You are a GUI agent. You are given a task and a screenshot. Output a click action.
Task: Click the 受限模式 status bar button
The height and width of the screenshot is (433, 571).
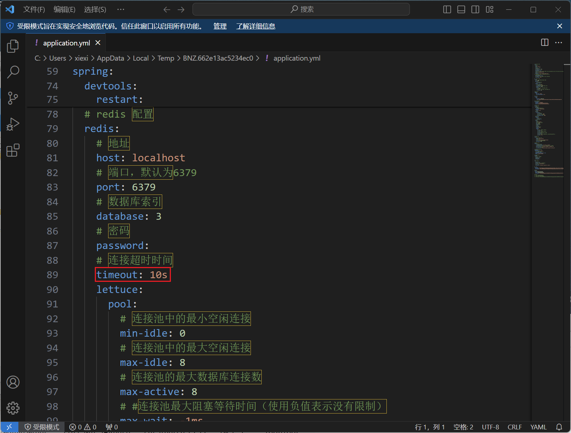pos(42,427)
